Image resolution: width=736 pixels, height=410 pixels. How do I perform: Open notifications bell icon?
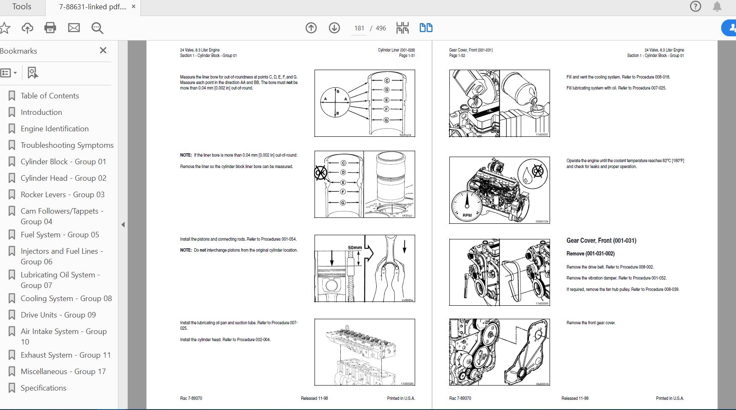[x=717, y=6]
